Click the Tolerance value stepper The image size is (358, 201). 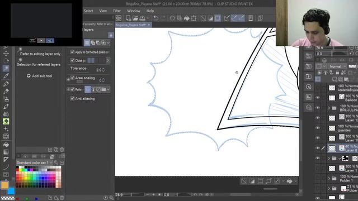point(103,70)
